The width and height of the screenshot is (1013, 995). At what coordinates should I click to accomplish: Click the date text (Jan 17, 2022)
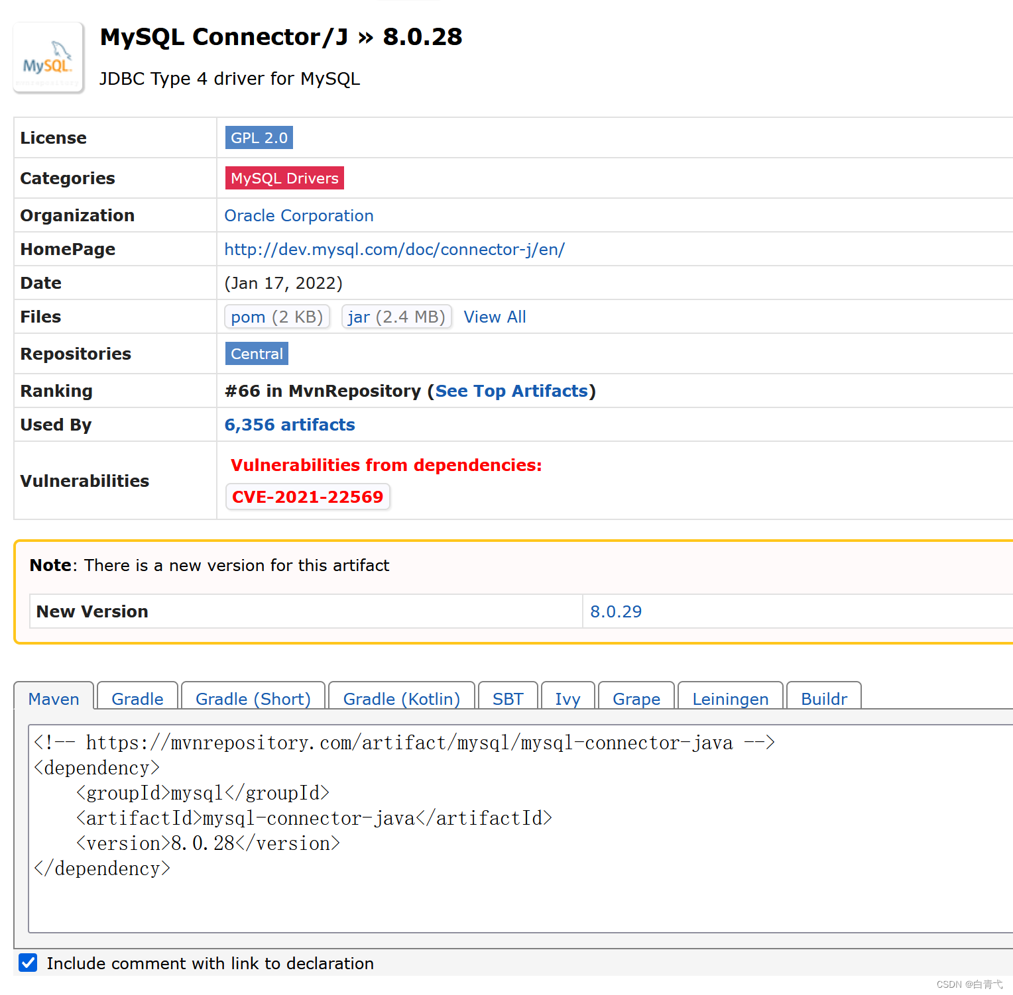click(x=283, y=284)
